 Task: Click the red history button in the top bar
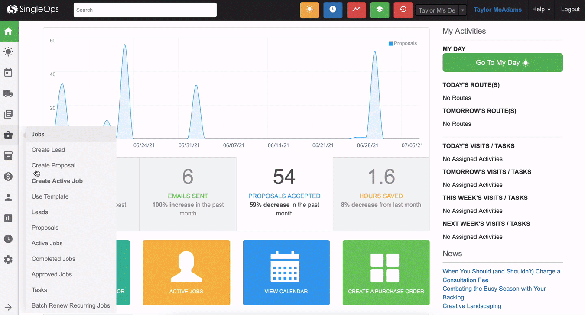point(403,10)
